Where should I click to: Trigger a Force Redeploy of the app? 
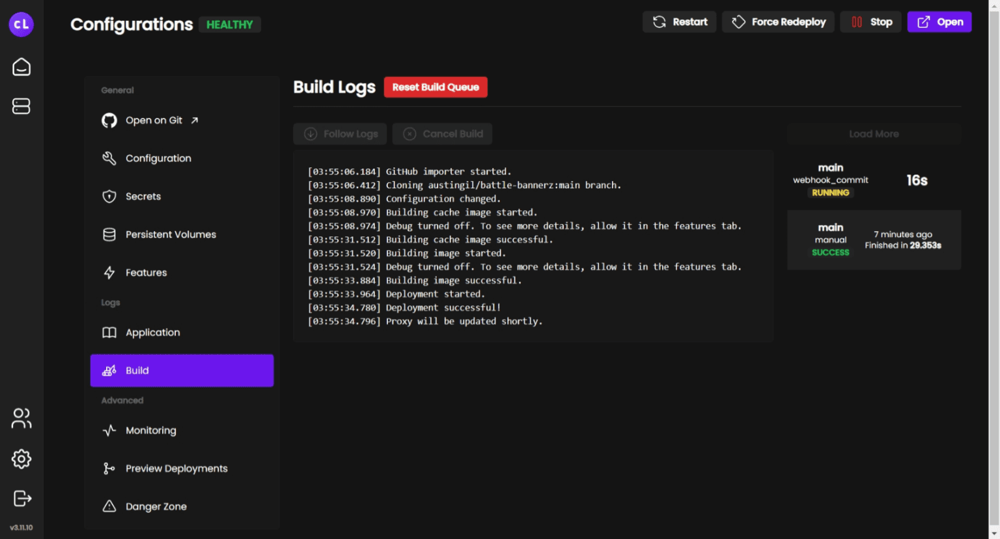(x=777, y=21)
